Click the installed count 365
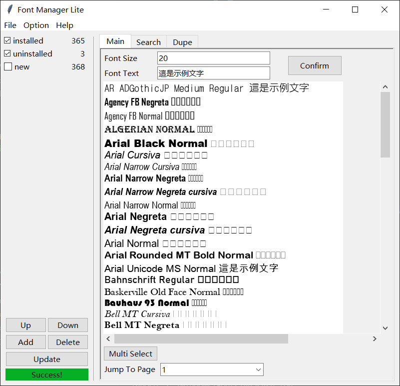Viewport: 400px width, 386px height. 78,40
